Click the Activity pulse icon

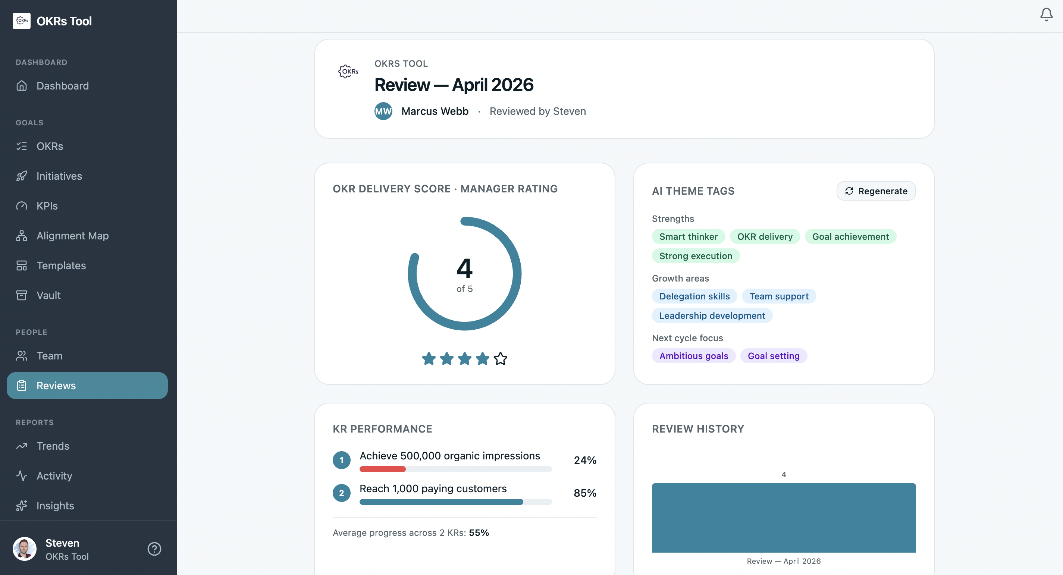pyautogui.click(x=22, y=475)
